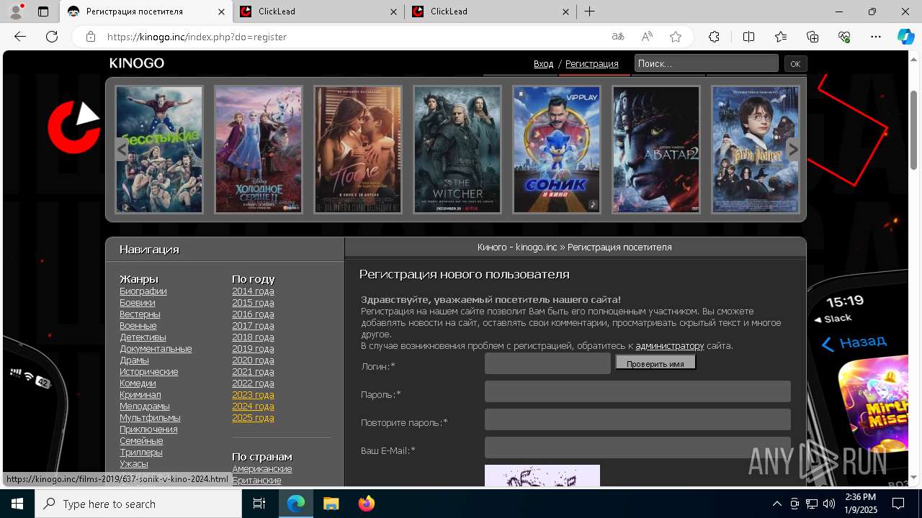Image resolution: width=922 pixels, height=518 pixels.
Task: Open the 2019 года link
Action: tap(253, 349)
